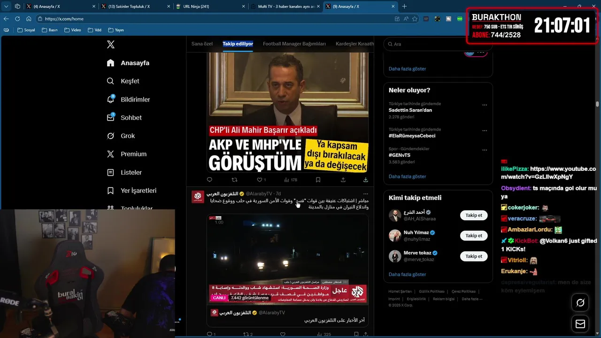Open the tab search dropdown chevron

[7, 7]
